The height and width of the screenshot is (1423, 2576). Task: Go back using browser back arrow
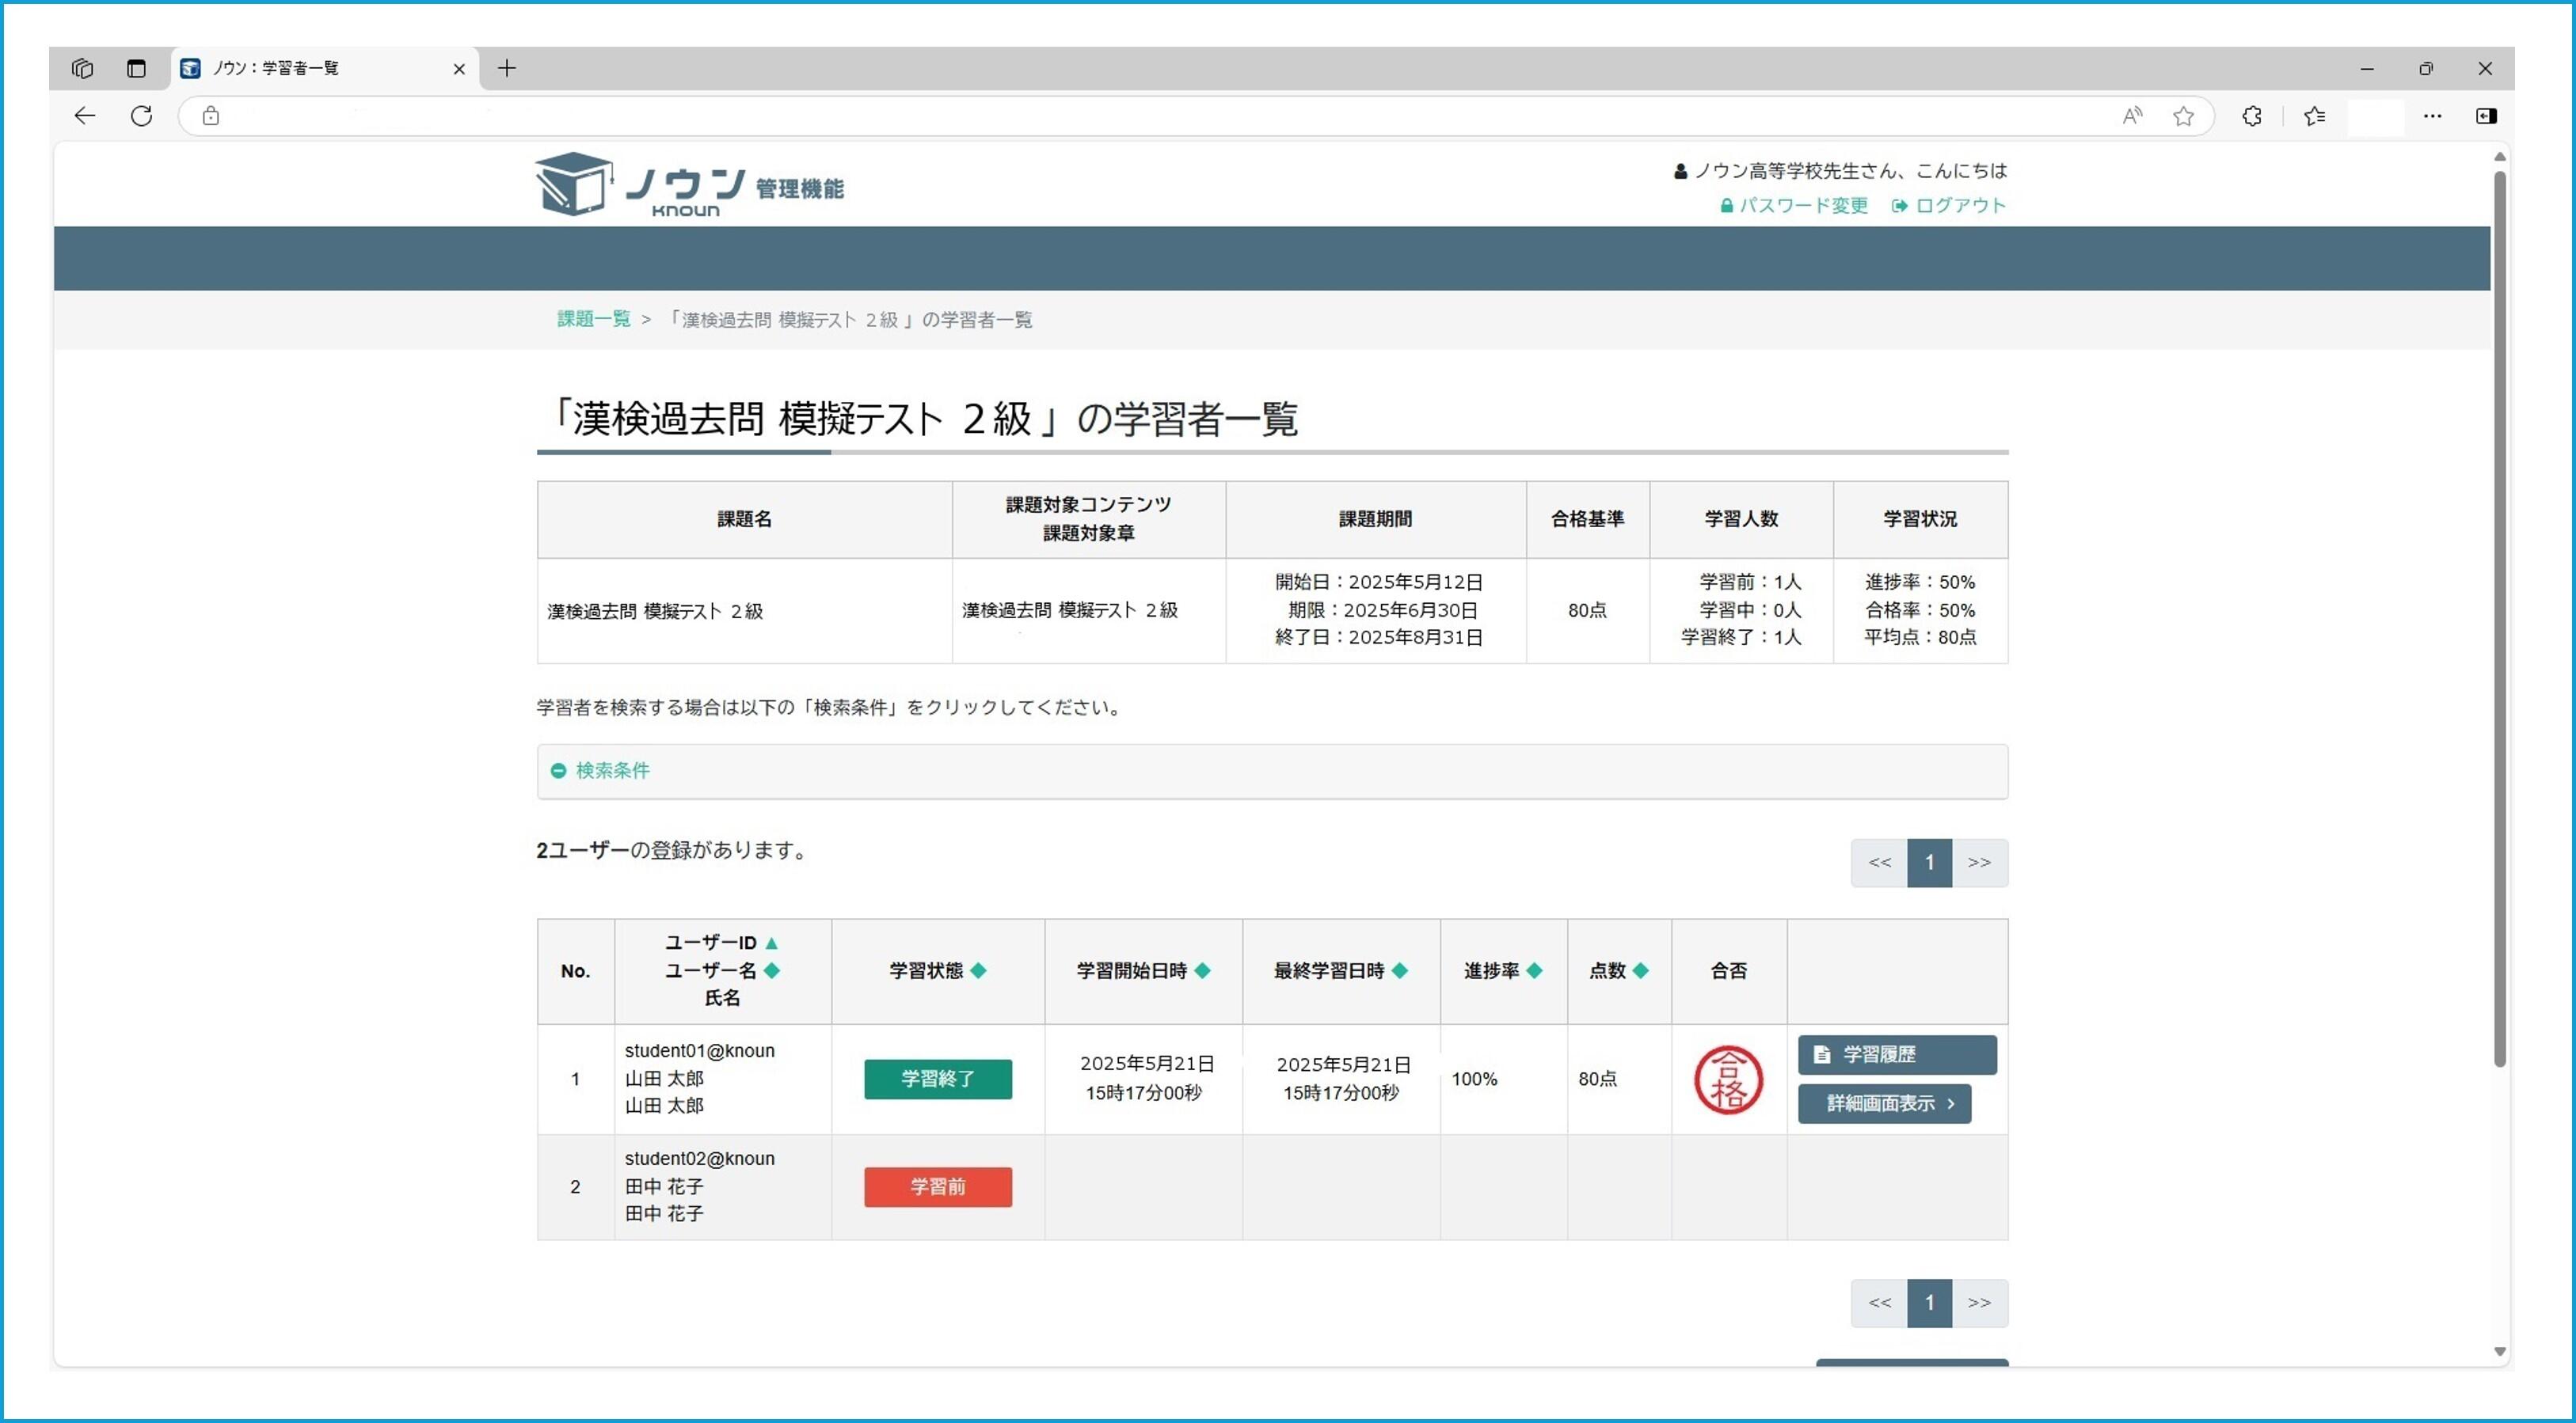(x=85, y=116)
